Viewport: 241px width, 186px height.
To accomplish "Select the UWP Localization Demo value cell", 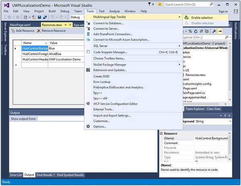I will pyautogui.click(x=66, y=59).
